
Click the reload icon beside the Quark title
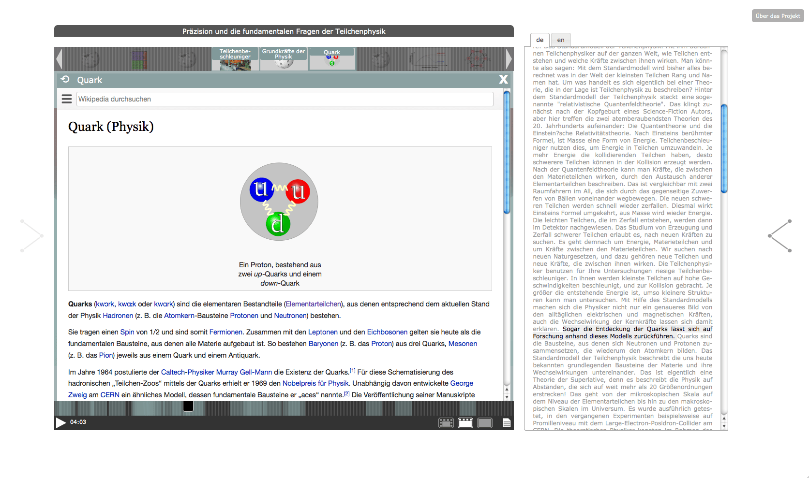coord(65,80)
